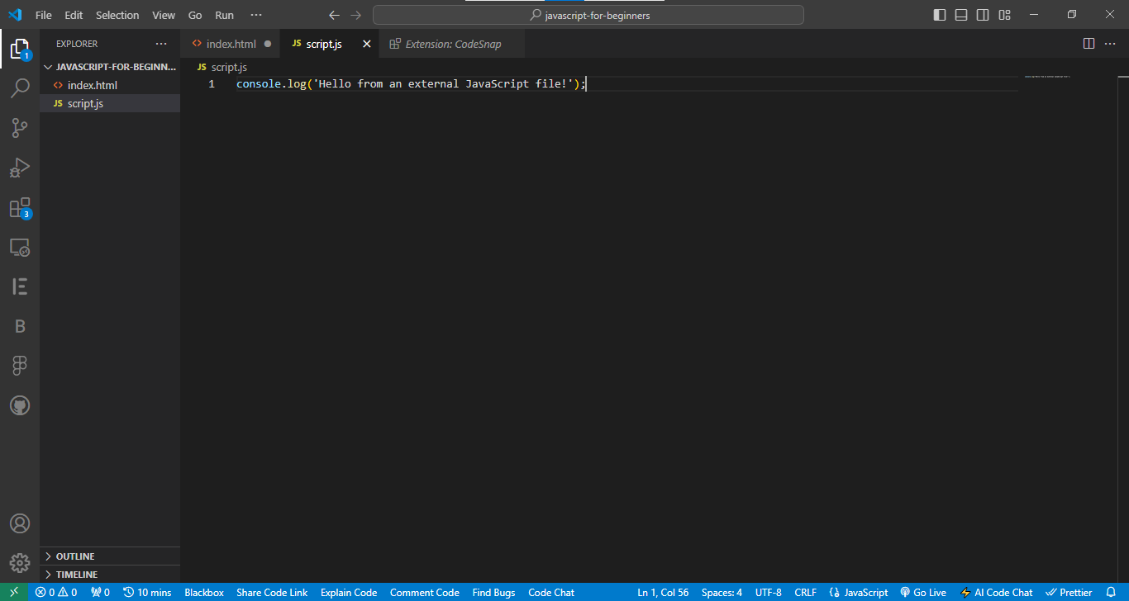Open the Selection menu
This screenshot has width=1129, height=601.
pyautogui.click(x=117, y=15)
